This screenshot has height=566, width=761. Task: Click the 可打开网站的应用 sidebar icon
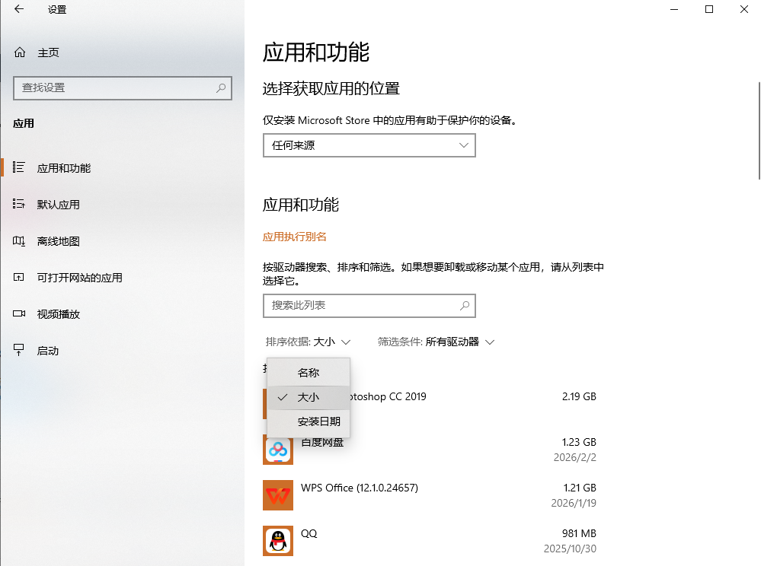(18, 277)
